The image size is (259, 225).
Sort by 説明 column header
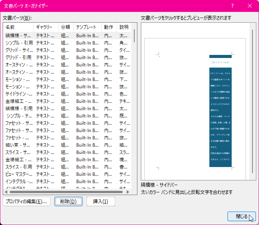pyautogui.click(x=124, y=27)
